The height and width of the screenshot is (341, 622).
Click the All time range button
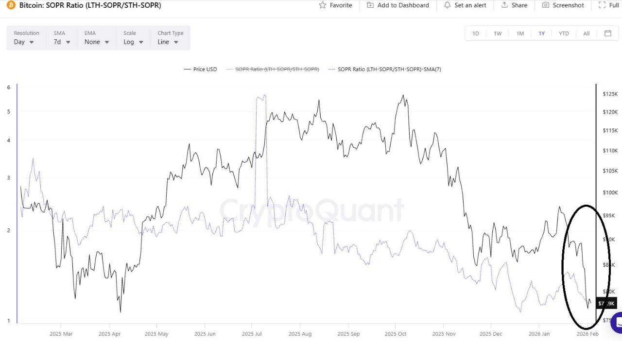pyautogui.click(x=587, y=33)
